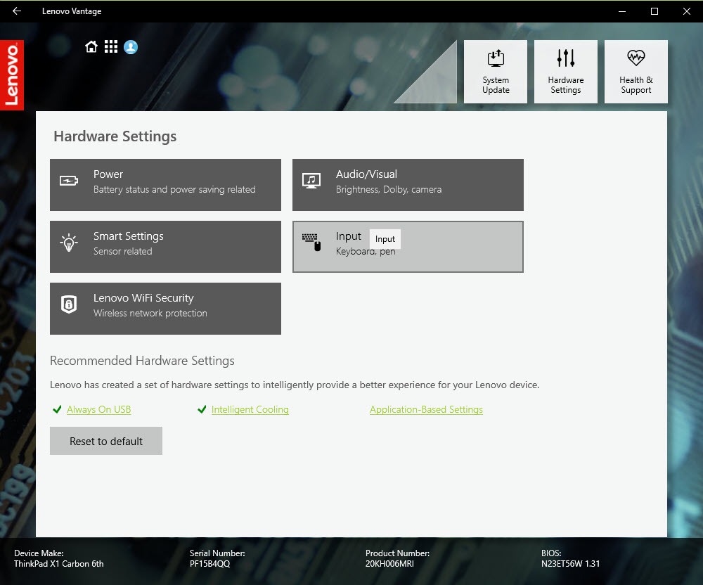Click the Lenovo logo

pyautogui.click(x=12, y=75)
